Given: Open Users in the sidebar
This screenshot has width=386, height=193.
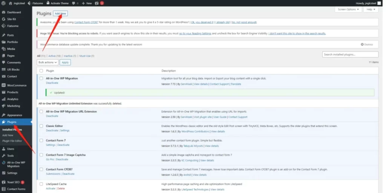Looking at the screenshot, I should tap(11, 149).
